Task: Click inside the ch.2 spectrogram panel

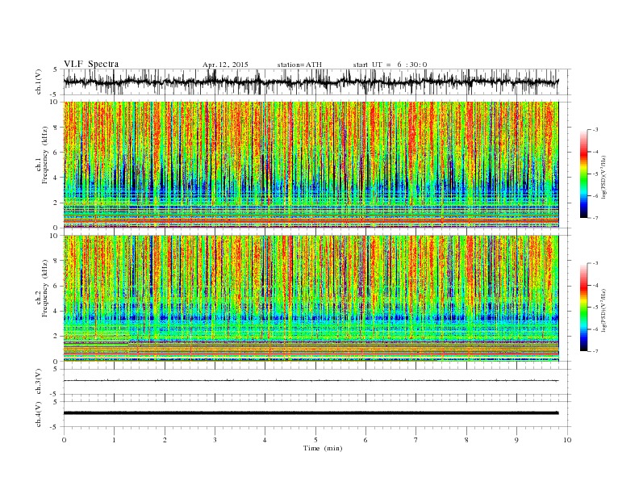Action: click(311, 298)
